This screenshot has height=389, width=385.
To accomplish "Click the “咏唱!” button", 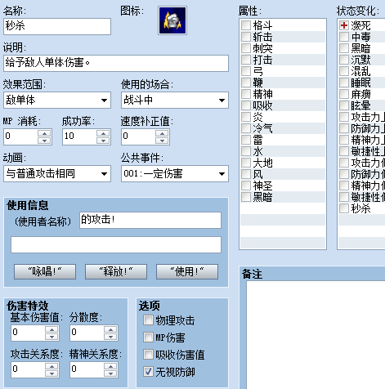I will click(45, 271).
